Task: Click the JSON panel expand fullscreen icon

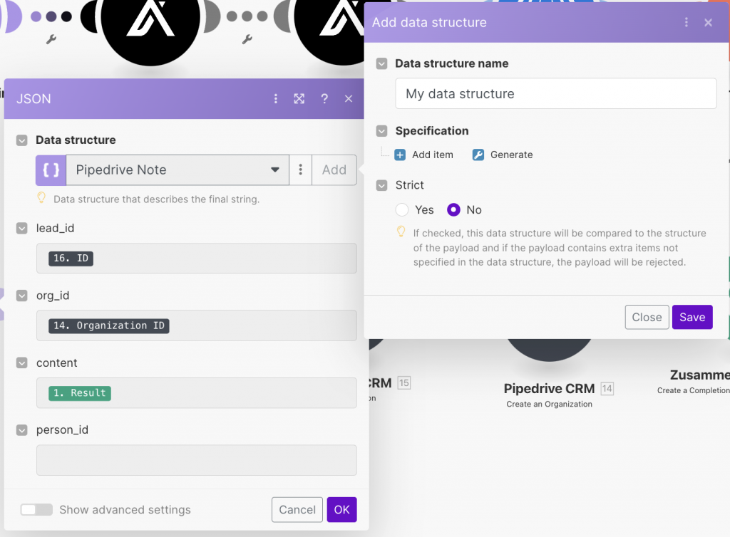Action: coord(299,99)
